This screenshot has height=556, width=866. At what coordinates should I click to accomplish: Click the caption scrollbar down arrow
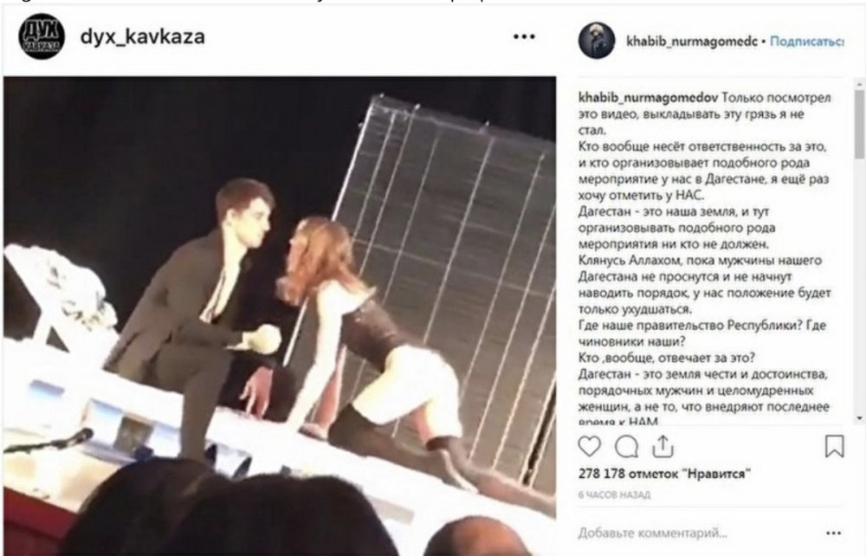pos(859,418)
